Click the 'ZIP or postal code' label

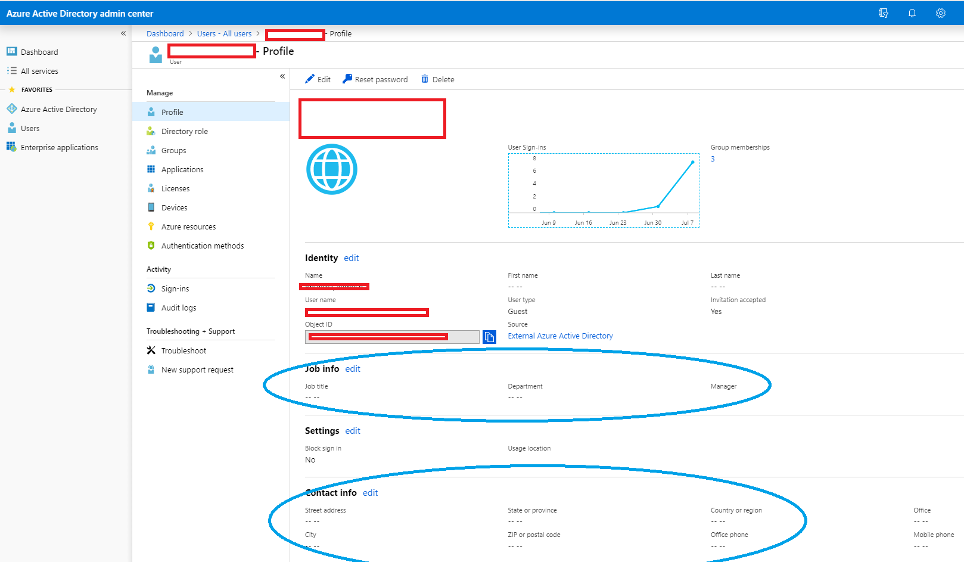pos(534,535)
